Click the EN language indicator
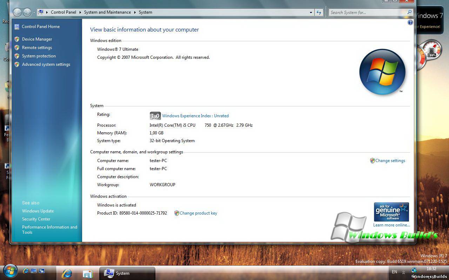This screenshot has height=280, width=449. pos(395,272)
